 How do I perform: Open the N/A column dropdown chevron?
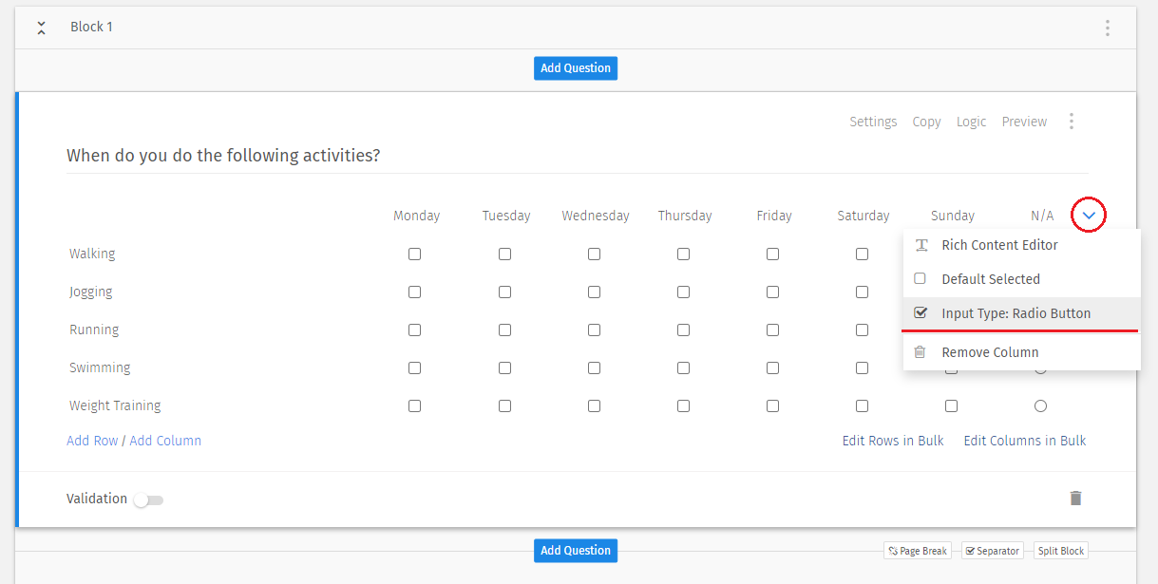[1089, 215]
